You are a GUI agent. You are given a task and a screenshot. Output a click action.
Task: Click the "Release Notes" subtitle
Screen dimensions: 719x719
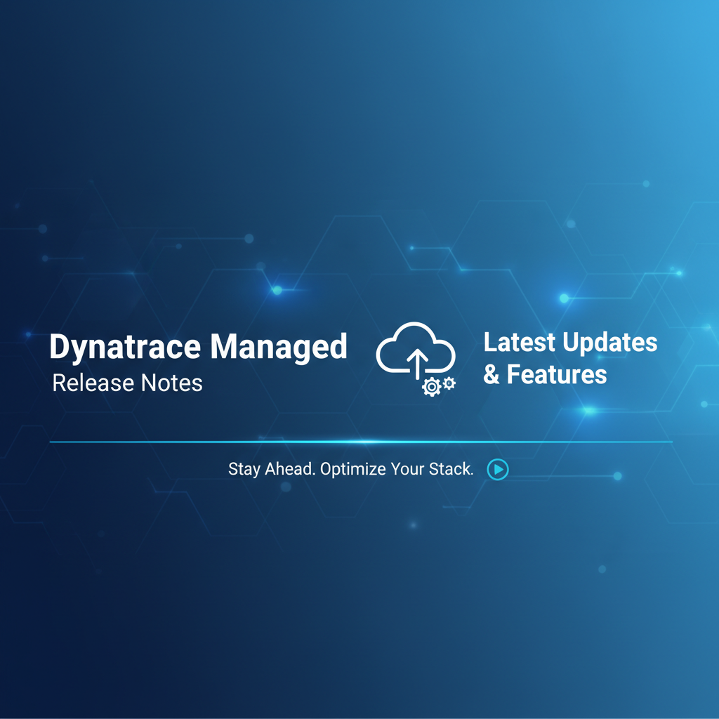128,383
